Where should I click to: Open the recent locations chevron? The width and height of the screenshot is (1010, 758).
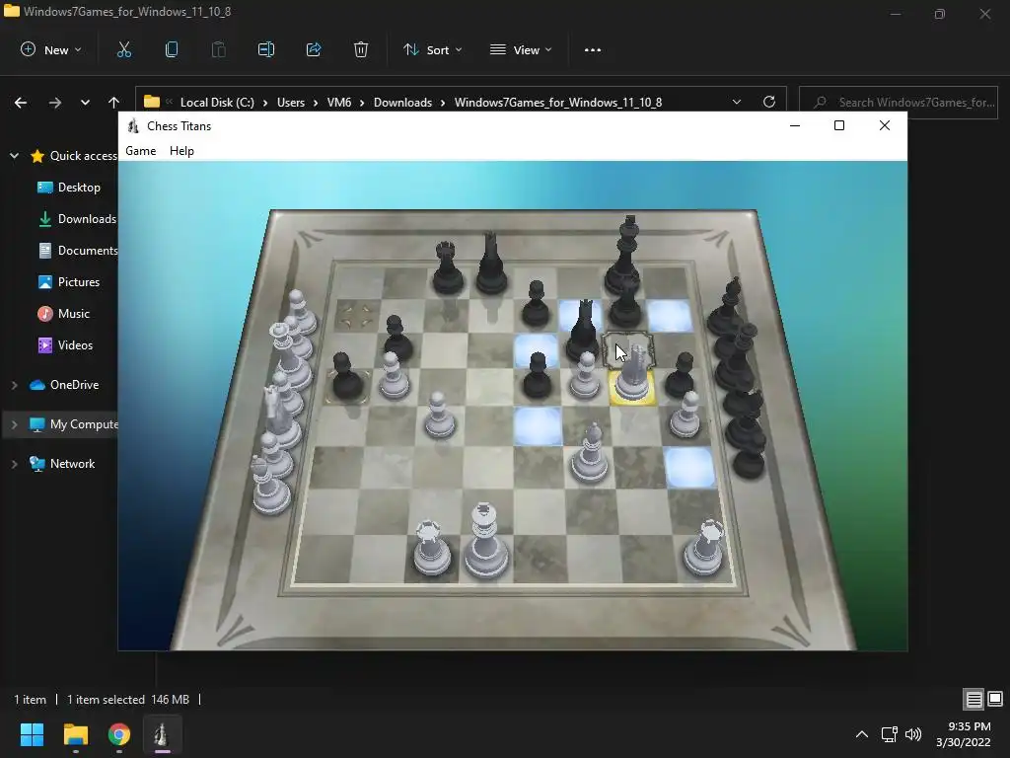click(85, 103)
